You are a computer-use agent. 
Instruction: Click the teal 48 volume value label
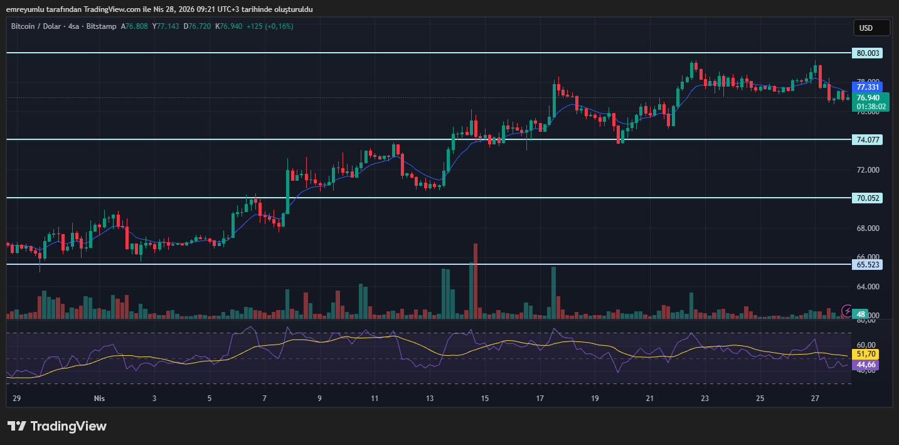(860, 314)
